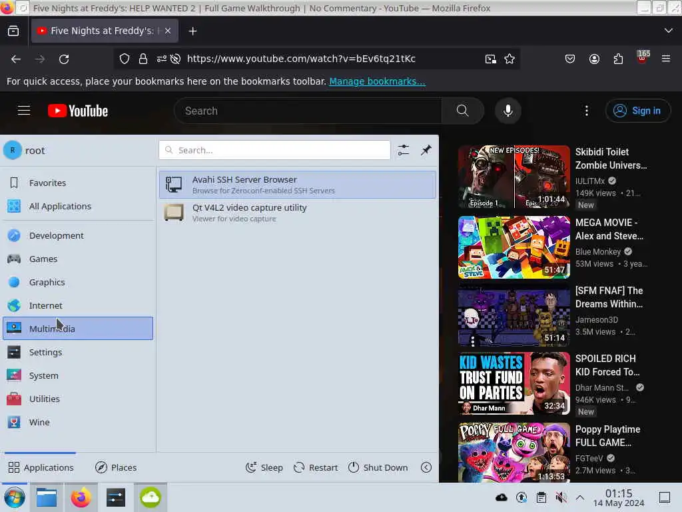Launch Qt V4L2 video capture utility
Screen dimensions: 682x512
(298, 213)
